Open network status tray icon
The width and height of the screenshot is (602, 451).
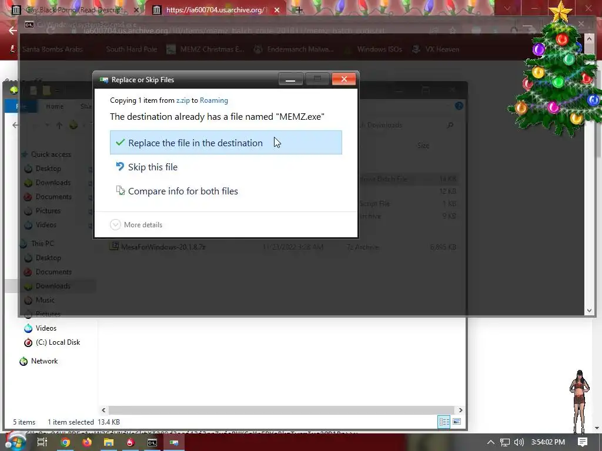coord(505,442)
